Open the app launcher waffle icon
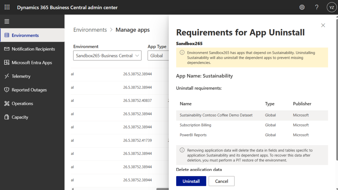This screenshot has height=190, width=338. click(7, 7)
